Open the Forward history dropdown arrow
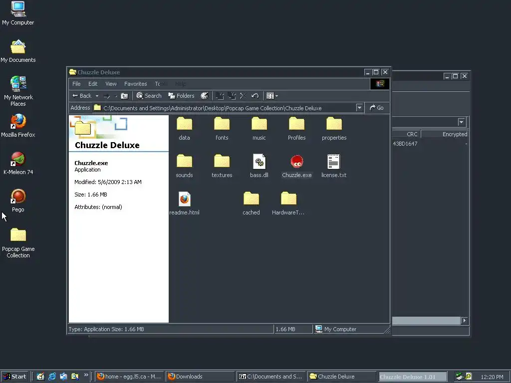Viewport: 511px width, 383px height. pos(116,96)
